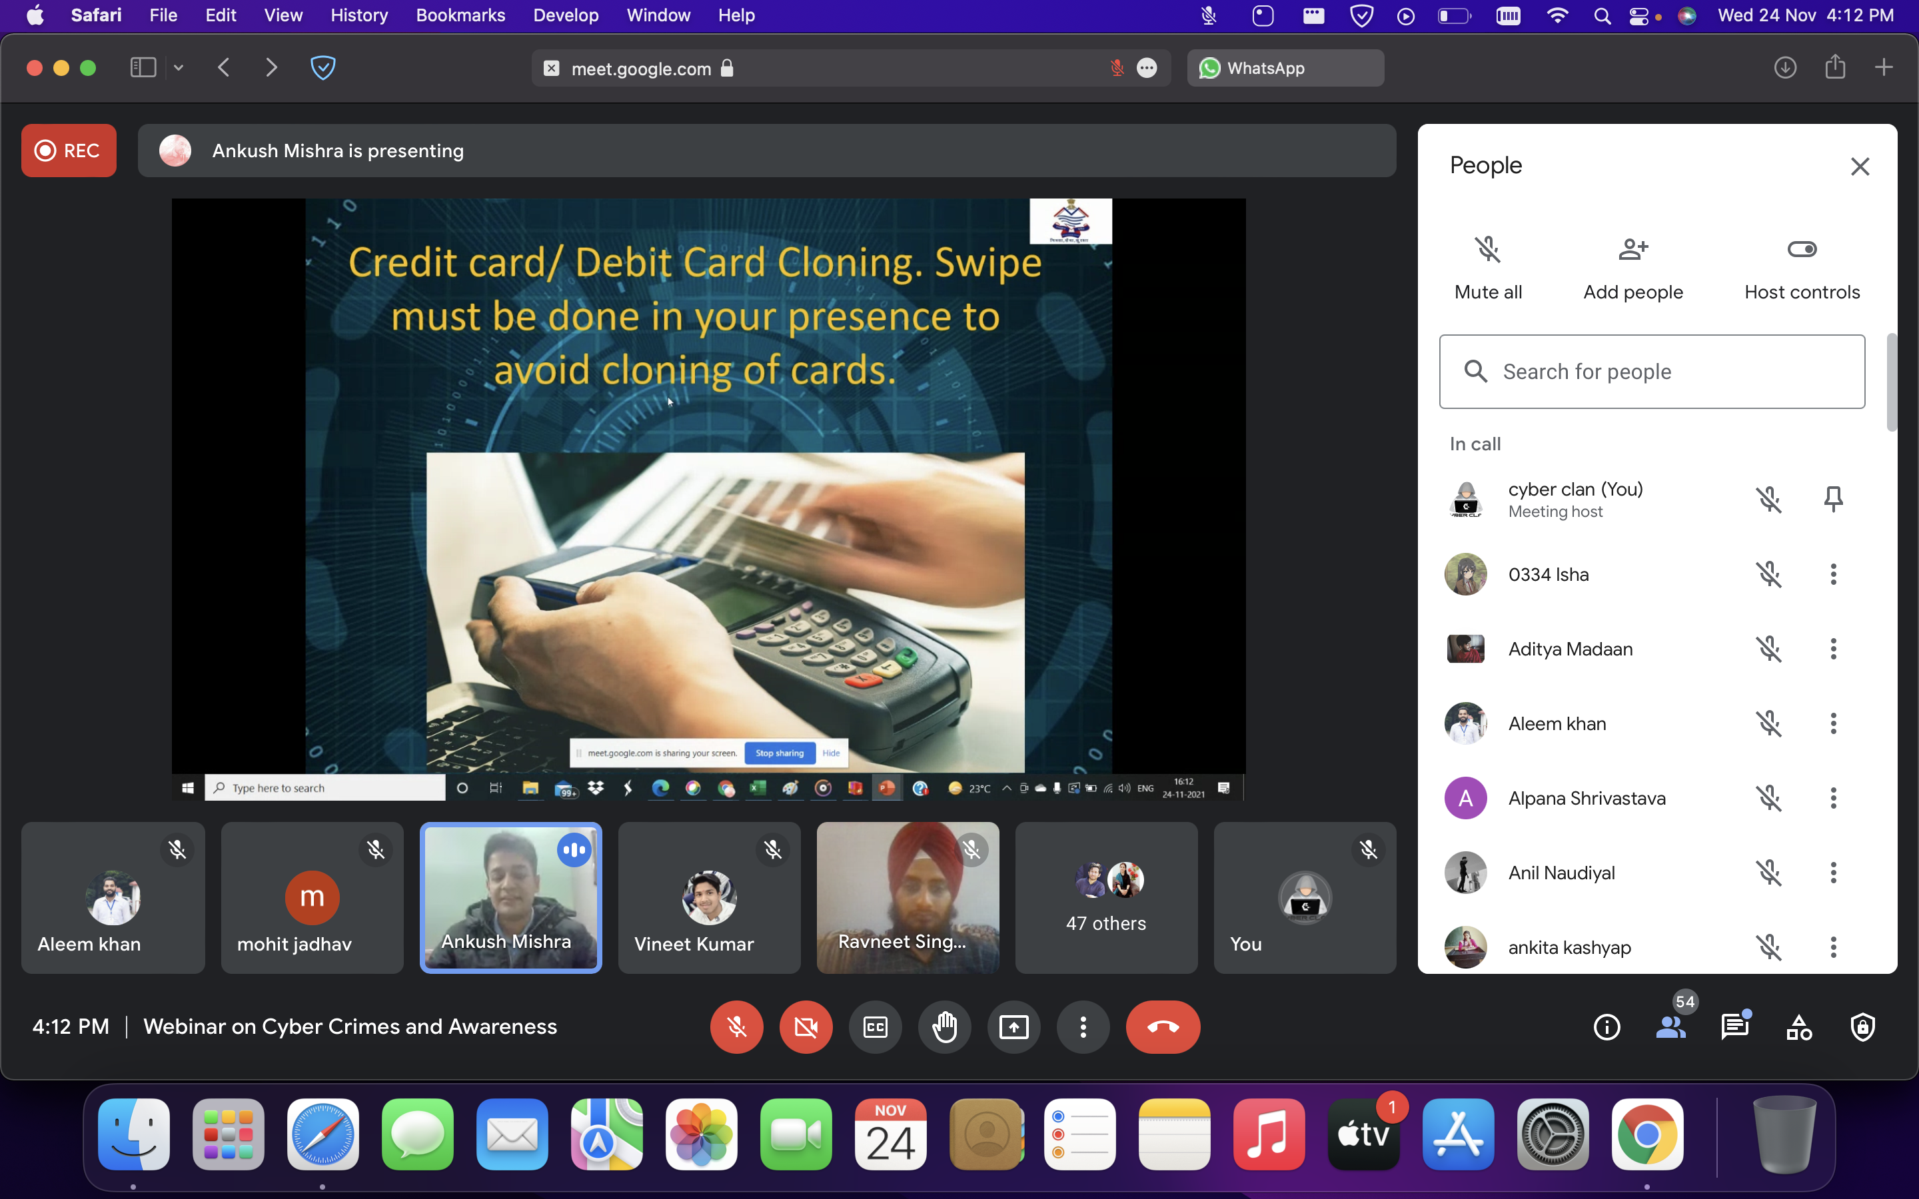Expand Safari sidebar dropdown chevron
Image resolution: width=1919 pixels, height=1199 pixels.
(x=179, y=68)
